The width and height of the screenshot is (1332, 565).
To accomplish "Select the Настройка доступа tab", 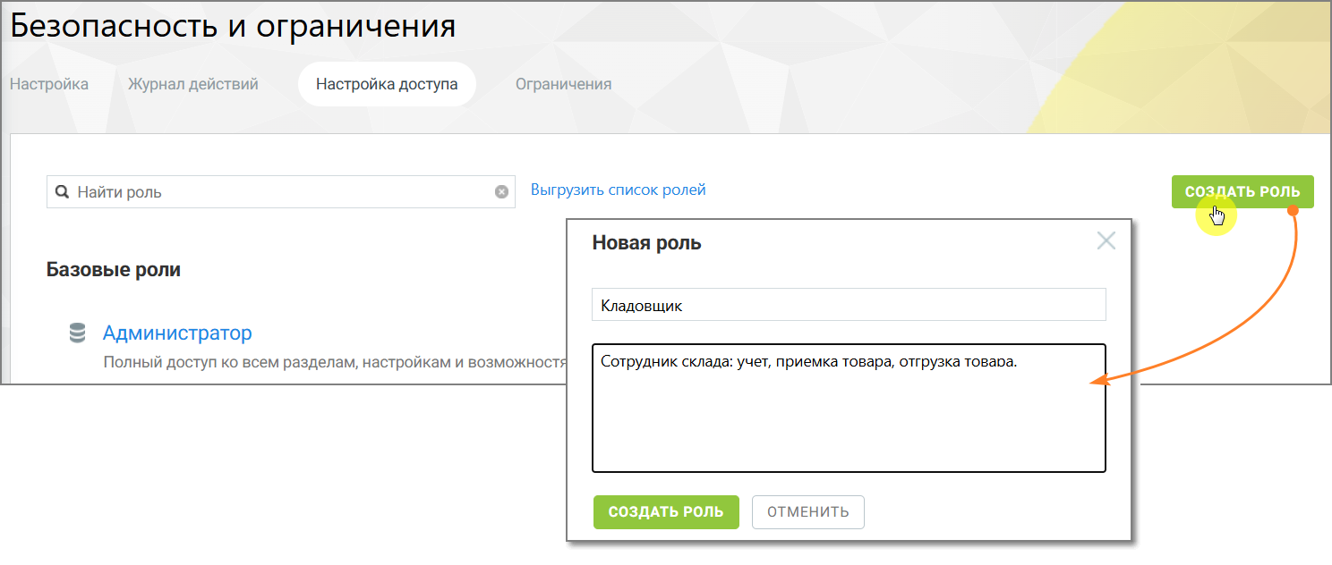I will 387,84.
